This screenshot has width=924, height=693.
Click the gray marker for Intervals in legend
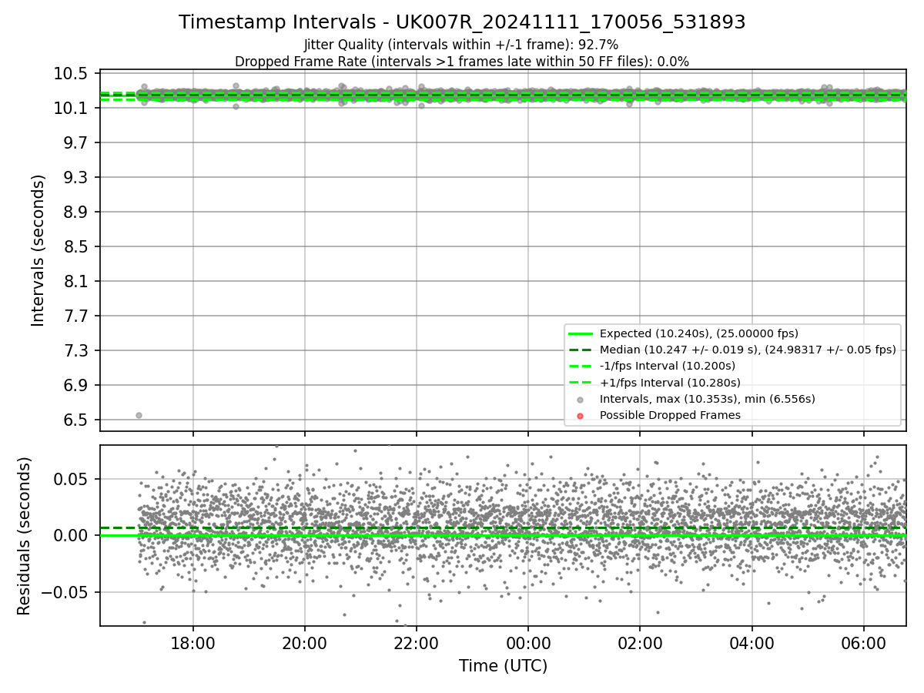coord(581,400)
